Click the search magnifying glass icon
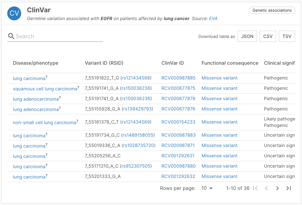This screenshot has height=205, width=302. pos(11,36)
